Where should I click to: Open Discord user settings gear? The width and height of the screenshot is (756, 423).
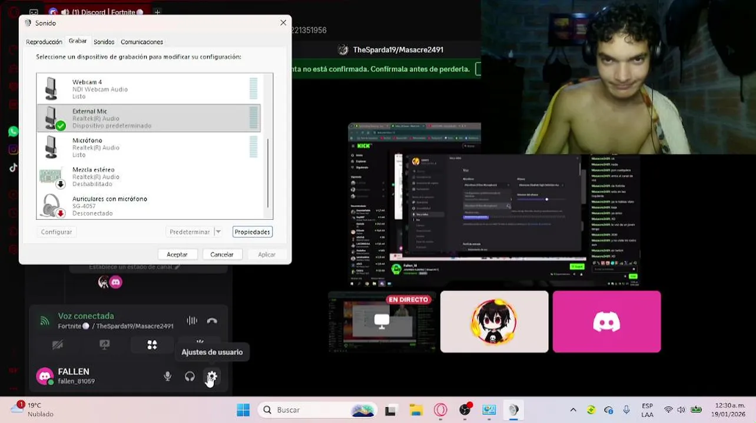point(212,377)
